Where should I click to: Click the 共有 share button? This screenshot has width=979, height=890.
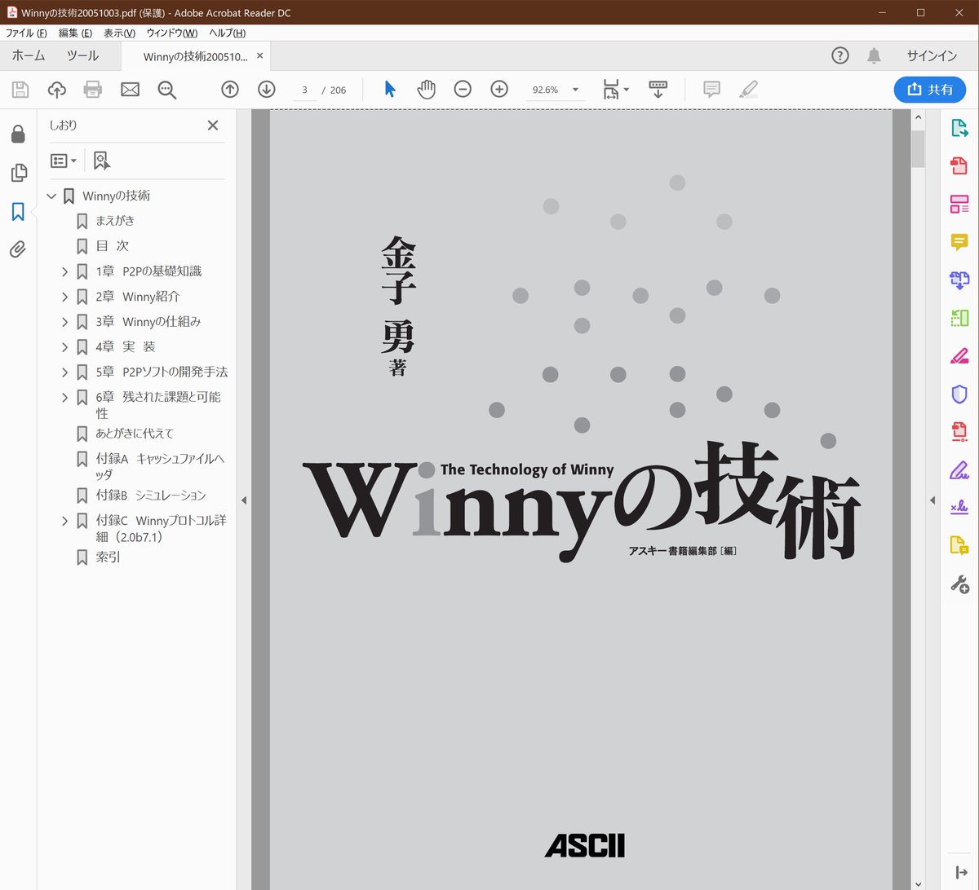pyautogui.click(x=930, y=90)
